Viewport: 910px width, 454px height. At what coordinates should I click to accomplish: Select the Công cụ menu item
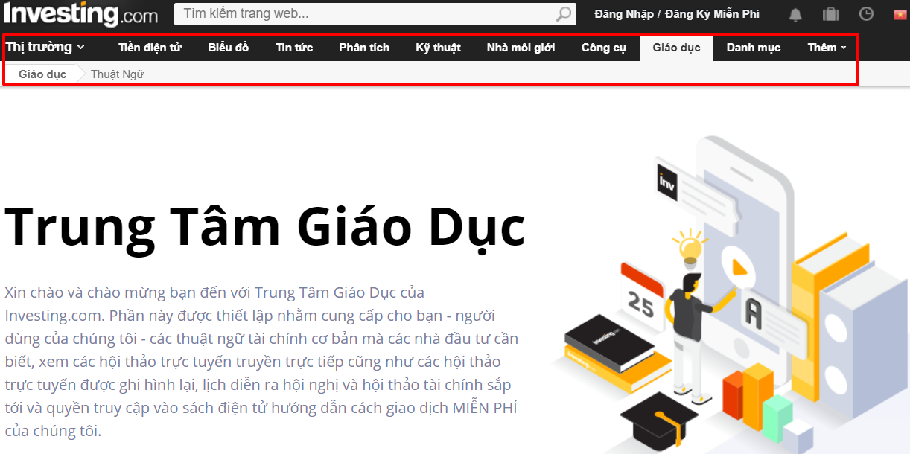click(x=604, y=48)
